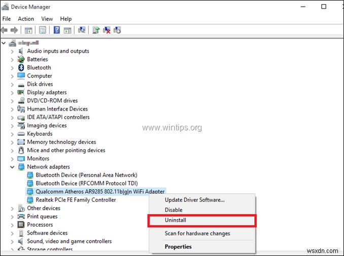The width and height of the screenshot is (344, 256).
Task: Expand the Monitors node
Action: (x=12, y=159)
